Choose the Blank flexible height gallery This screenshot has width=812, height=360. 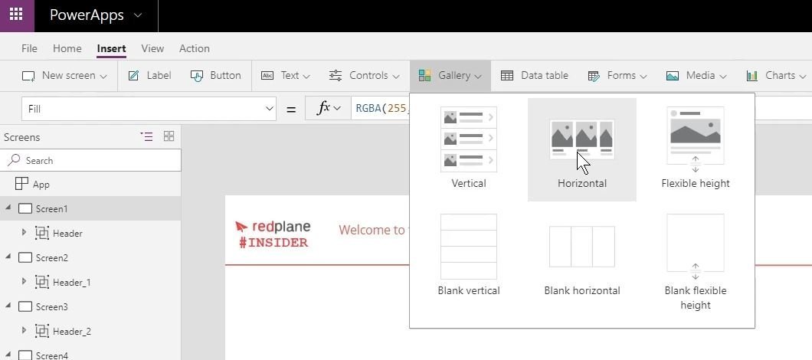point(696,262)
